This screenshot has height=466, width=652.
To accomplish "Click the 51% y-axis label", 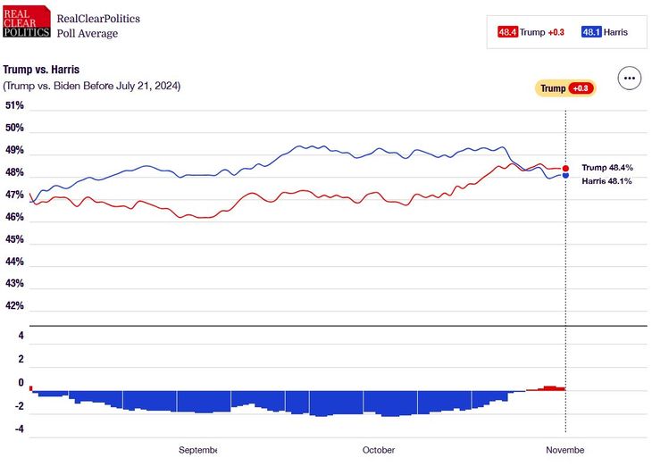I will click(14, 105).
